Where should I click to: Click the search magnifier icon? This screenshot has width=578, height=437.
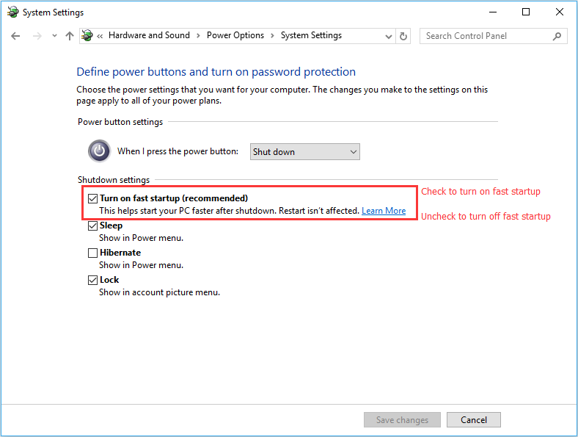click(x=557, y=36)
